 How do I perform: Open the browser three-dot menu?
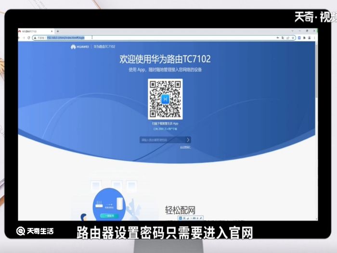pos(314,38)
